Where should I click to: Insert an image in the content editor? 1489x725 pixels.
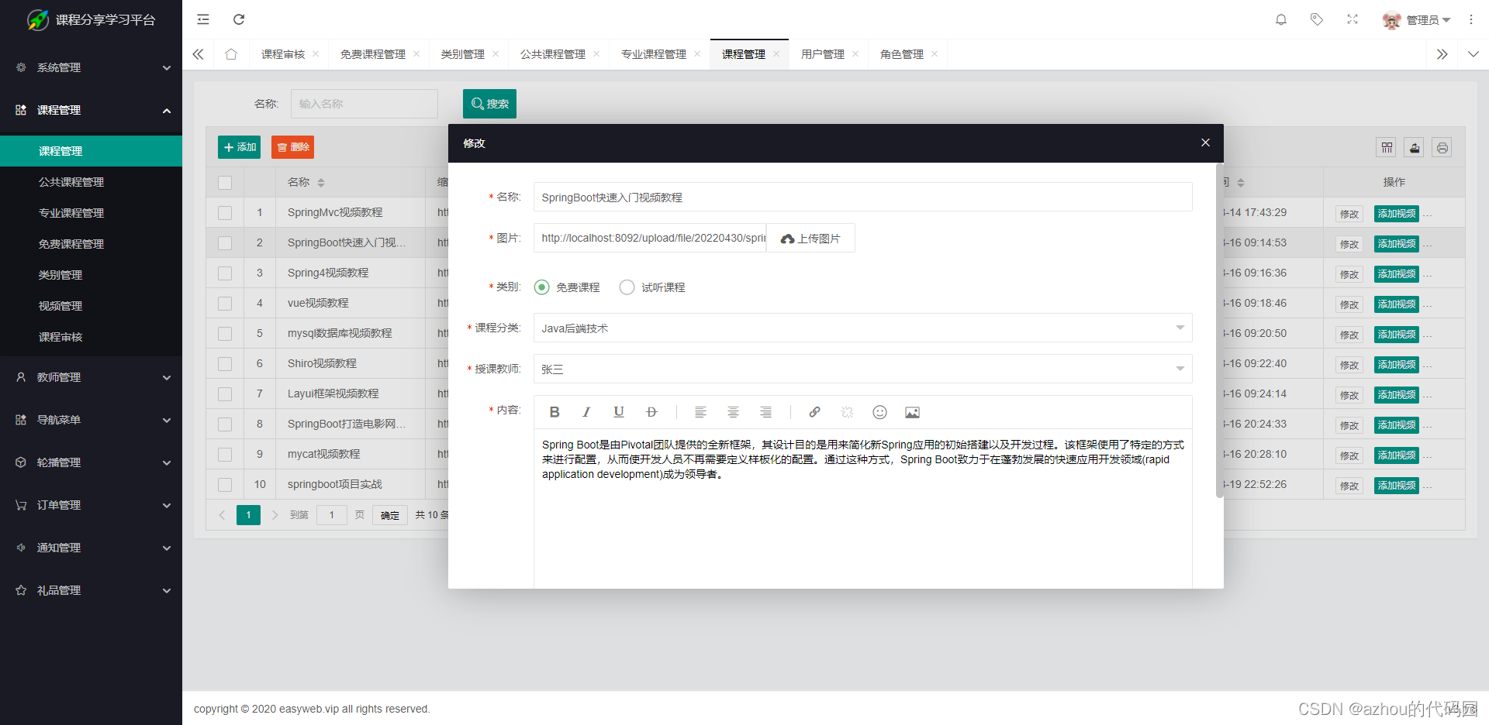pyautogui.click(x=912, y=412)
